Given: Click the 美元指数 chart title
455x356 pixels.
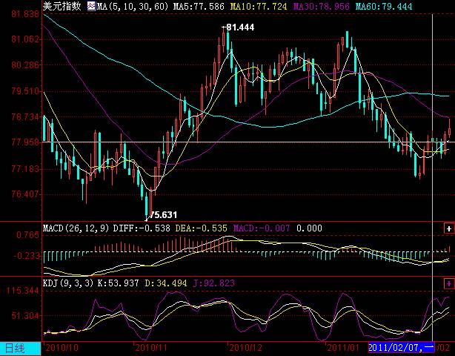Looking at the screenshot, I should pyautogui.click(x=62, y=6).
